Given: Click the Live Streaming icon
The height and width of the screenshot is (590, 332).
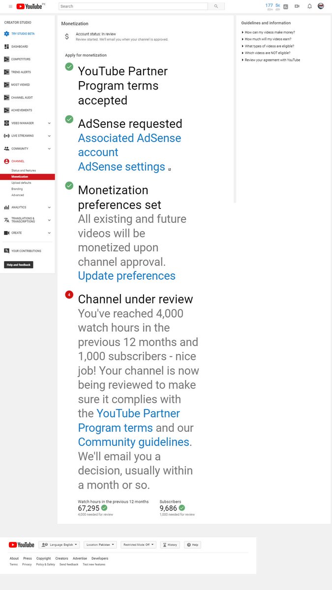Looking at the screenshot, I should [6, 136].
